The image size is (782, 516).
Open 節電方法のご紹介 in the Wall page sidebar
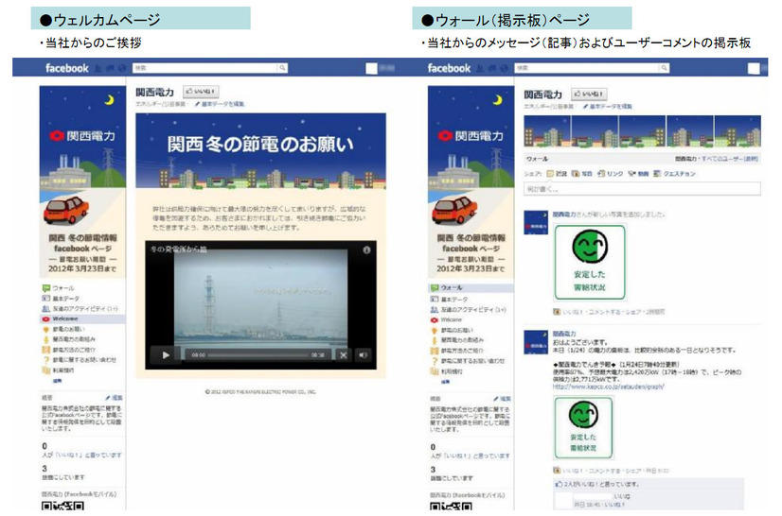click(x=456, y=351)
